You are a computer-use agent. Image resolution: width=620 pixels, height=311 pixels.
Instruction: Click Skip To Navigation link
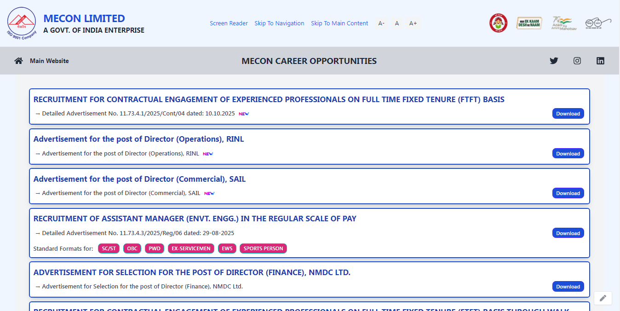pyautogui.click(x=279, y=23)
